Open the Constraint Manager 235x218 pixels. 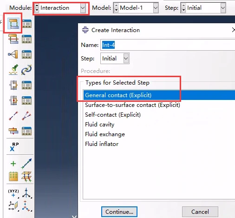[x=27, y=54]
